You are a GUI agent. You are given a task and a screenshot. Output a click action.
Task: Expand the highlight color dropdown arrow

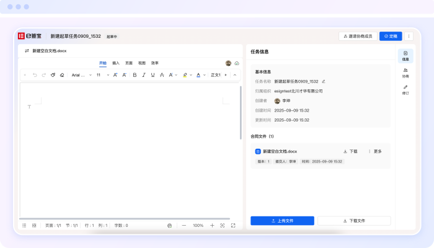(x=191, y=75)
